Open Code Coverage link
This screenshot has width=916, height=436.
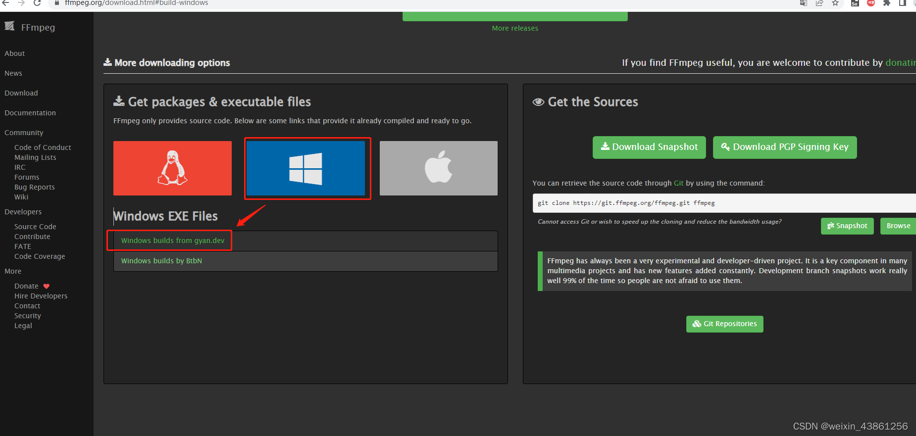40,256
